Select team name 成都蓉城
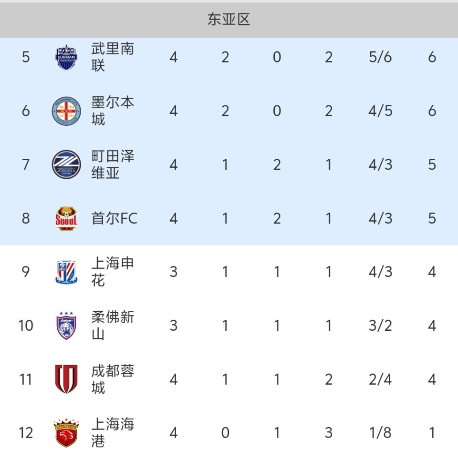The width and height of the screenshot is (458, 460). pos(113,379)
